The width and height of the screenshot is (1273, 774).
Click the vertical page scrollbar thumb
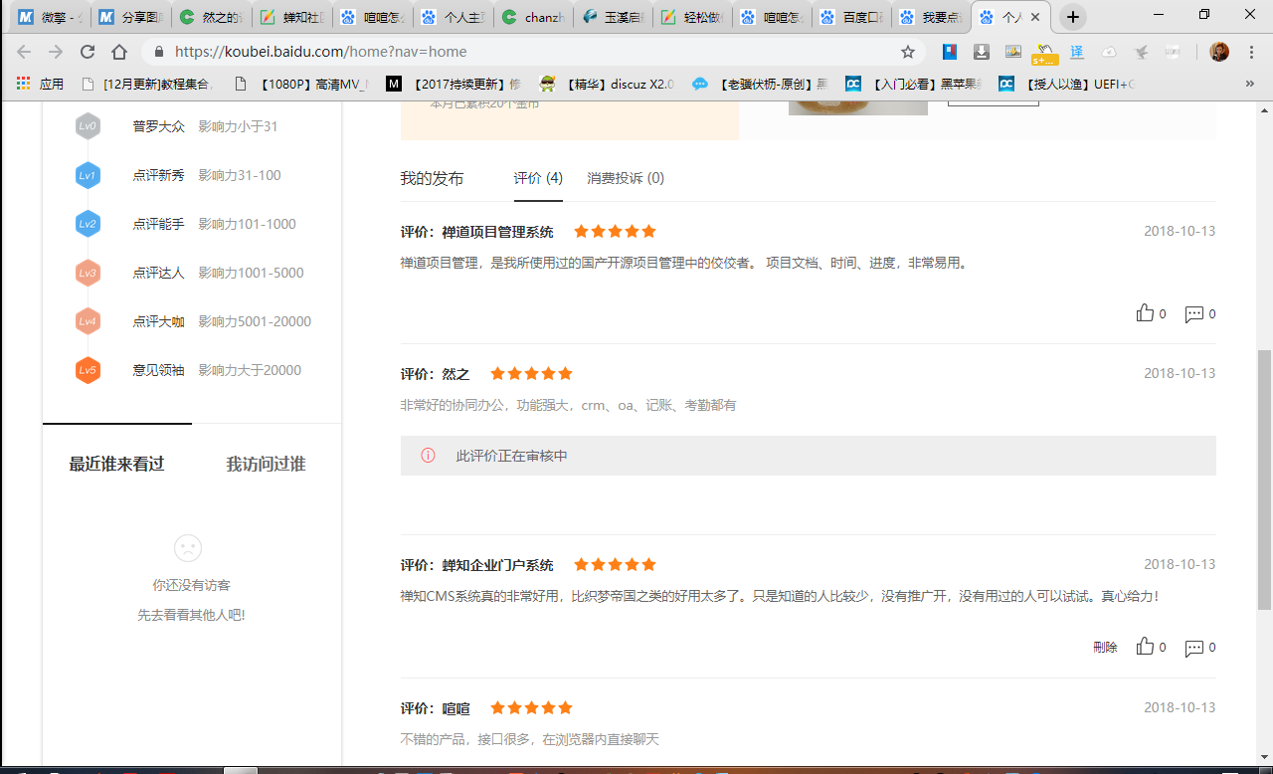(1264, 480)
